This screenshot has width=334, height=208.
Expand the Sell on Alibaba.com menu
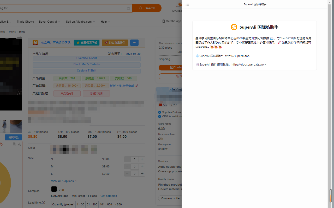[80, 22]
